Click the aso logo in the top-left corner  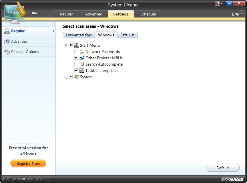(x=35, y=13)
